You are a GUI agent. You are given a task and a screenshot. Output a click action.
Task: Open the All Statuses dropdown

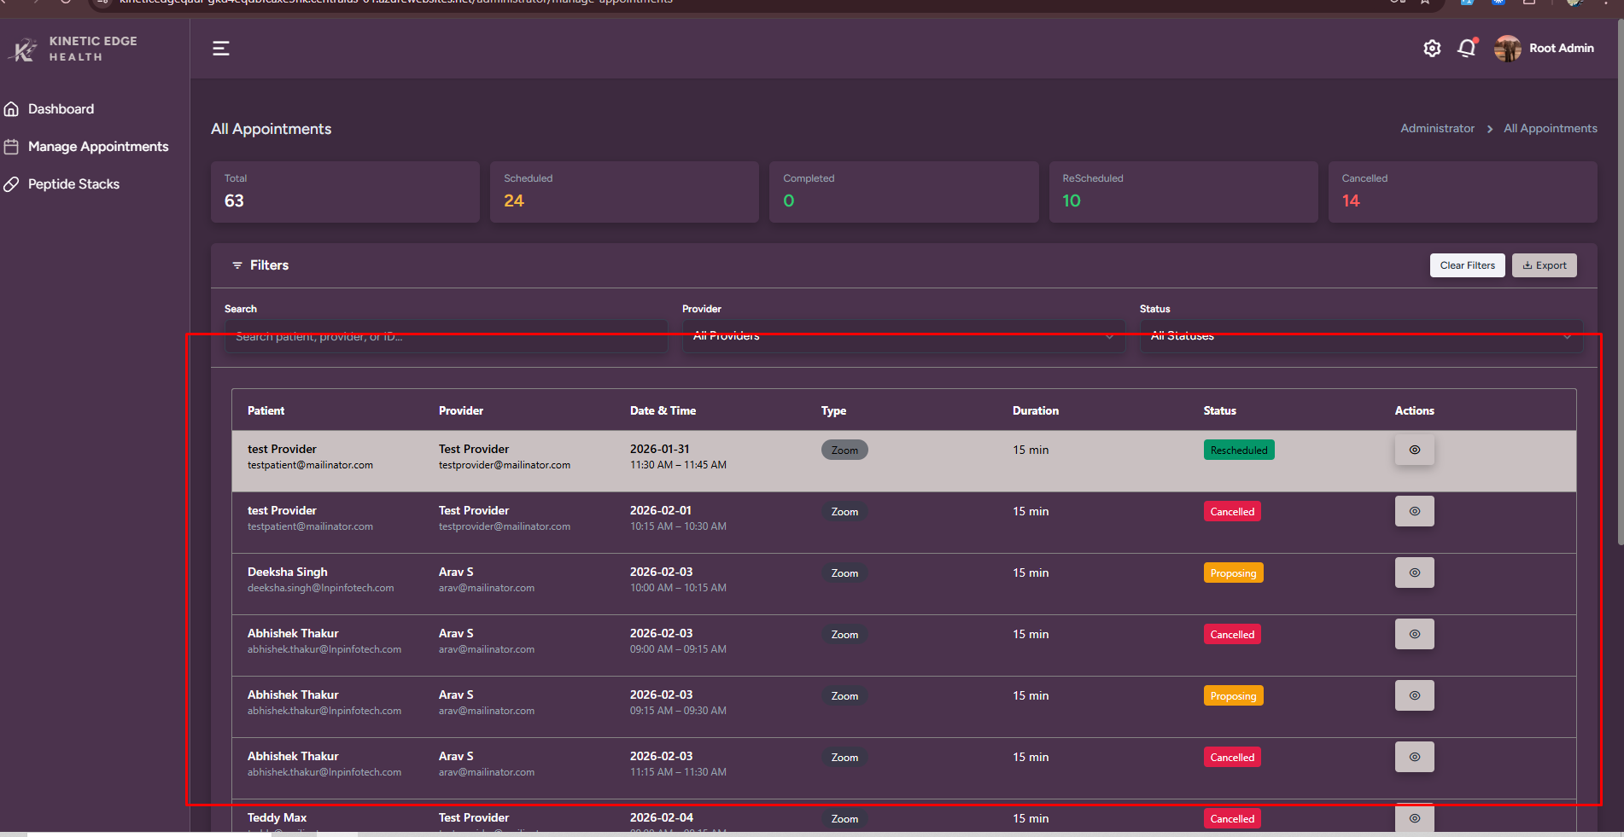click(1360, 336)
